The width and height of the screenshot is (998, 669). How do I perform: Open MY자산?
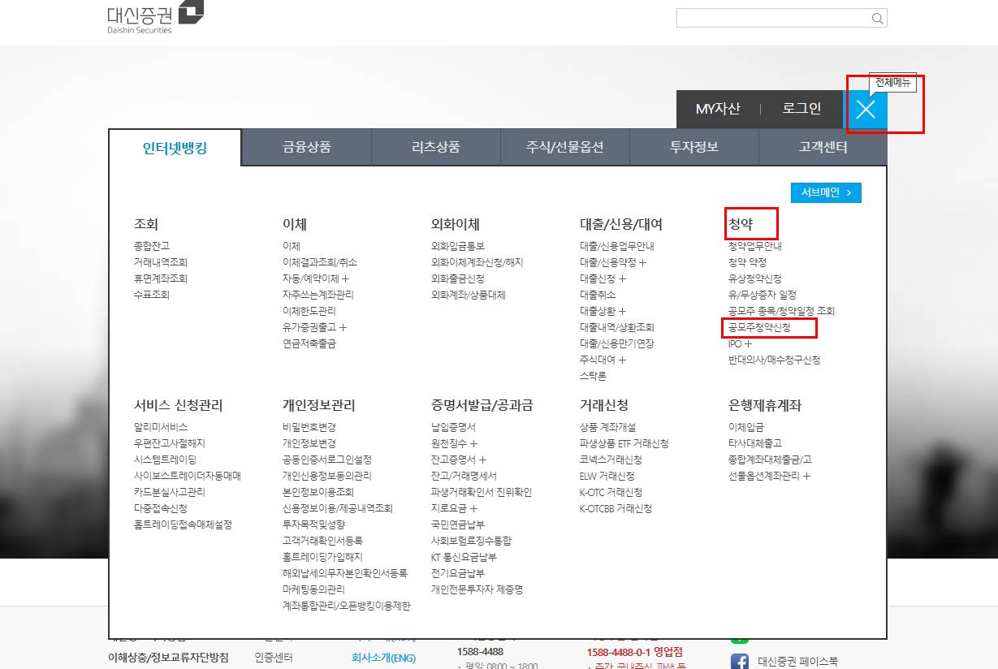718,109
